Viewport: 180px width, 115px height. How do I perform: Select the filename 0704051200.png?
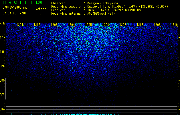[15, 7]
